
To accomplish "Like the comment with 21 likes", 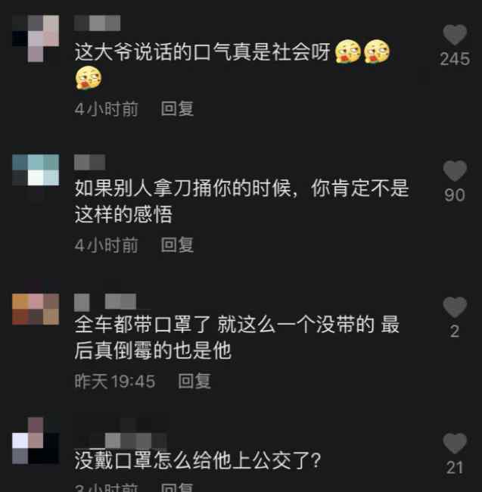I will 455,443.
